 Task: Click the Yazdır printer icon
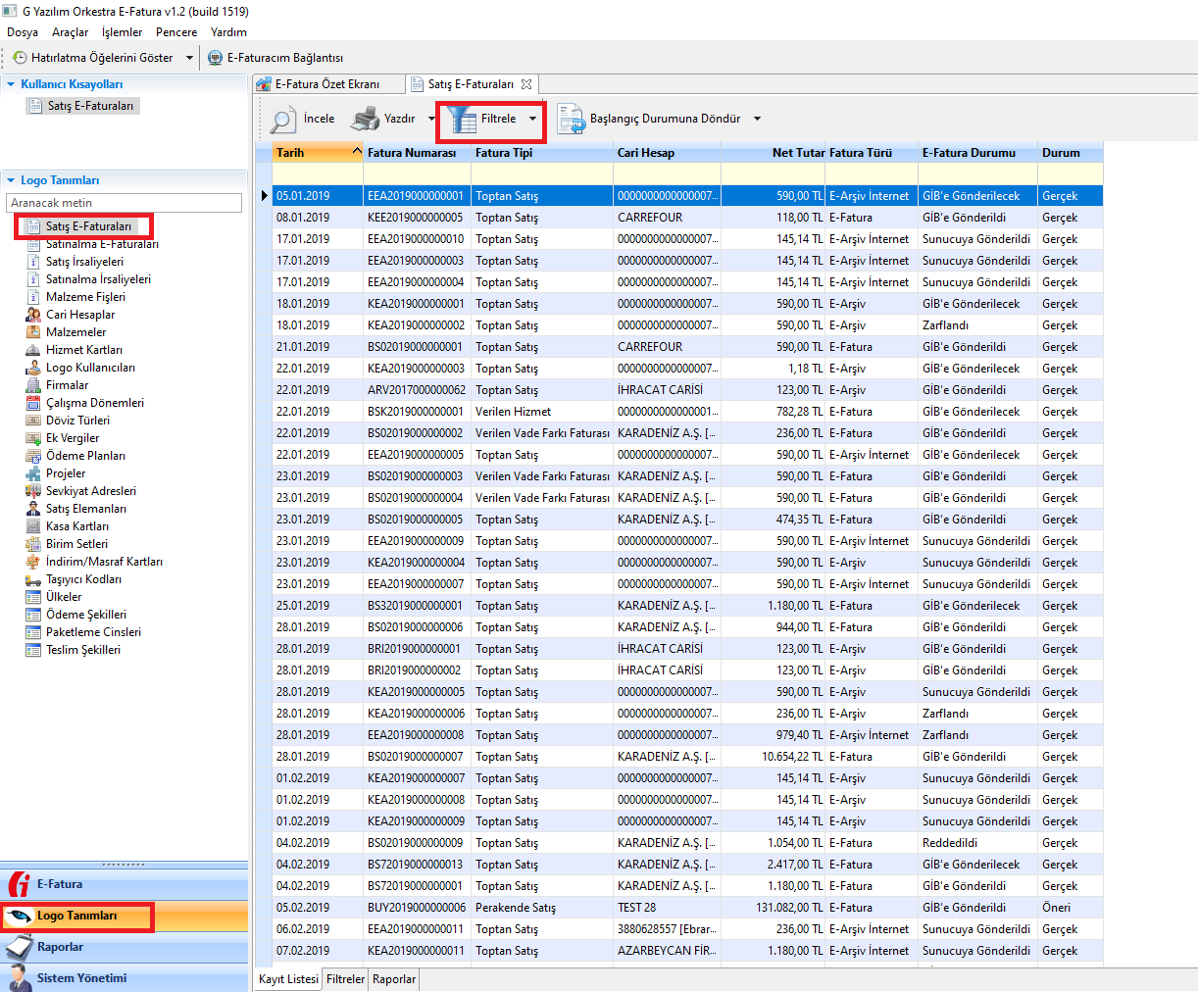tap(365, 120)
